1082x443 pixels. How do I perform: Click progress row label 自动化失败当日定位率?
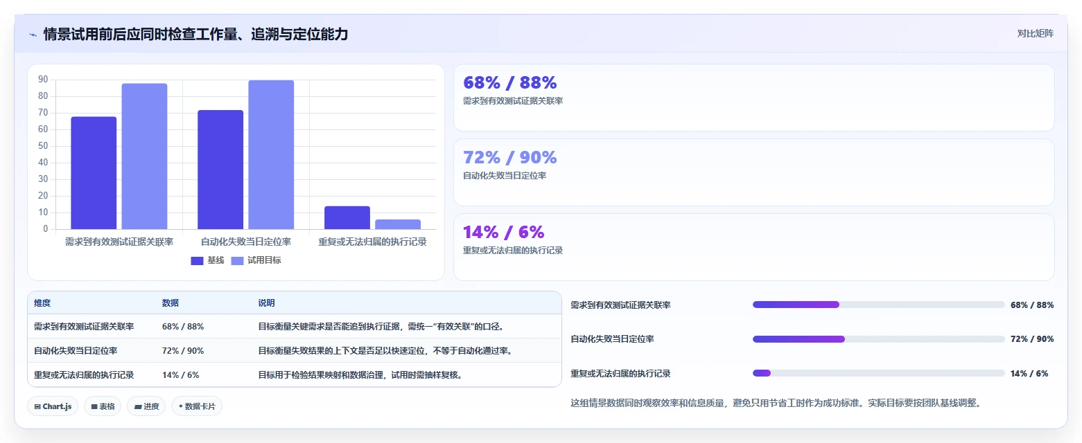point(612,339)
